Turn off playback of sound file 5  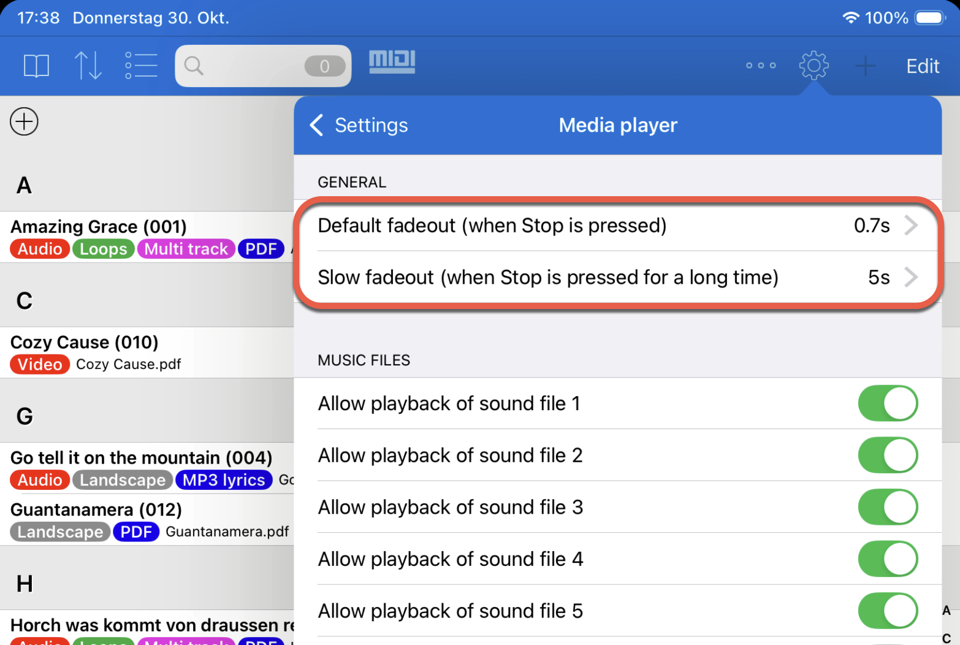[x=887, y=611]
